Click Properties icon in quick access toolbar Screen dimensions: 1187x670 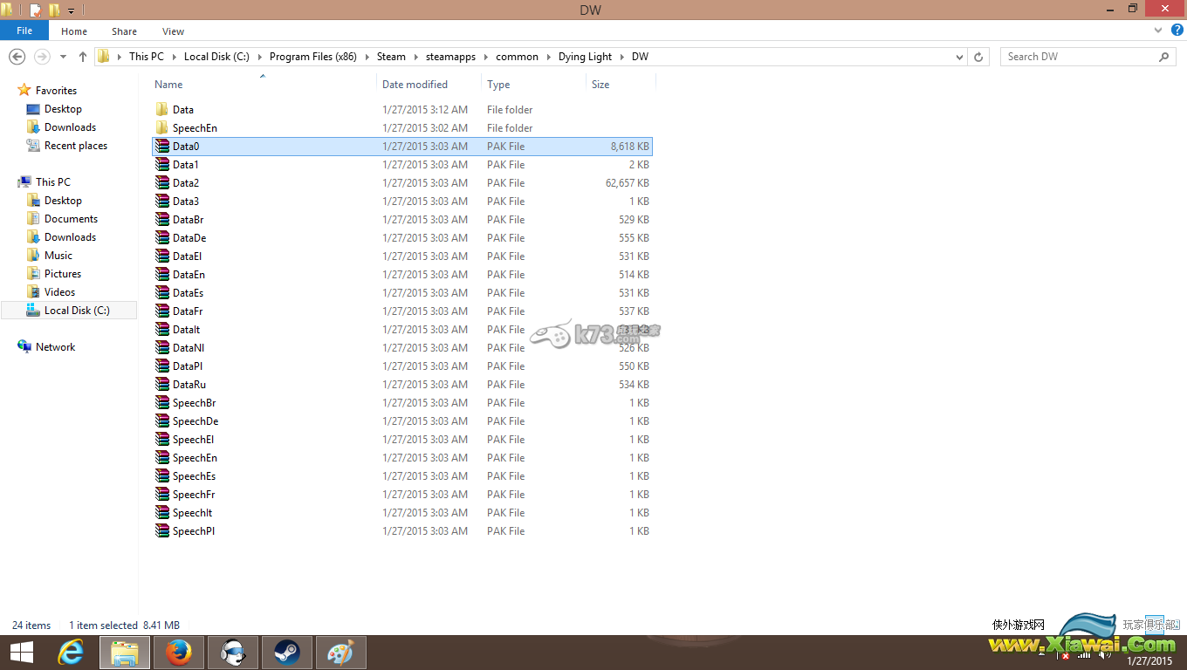36,10
